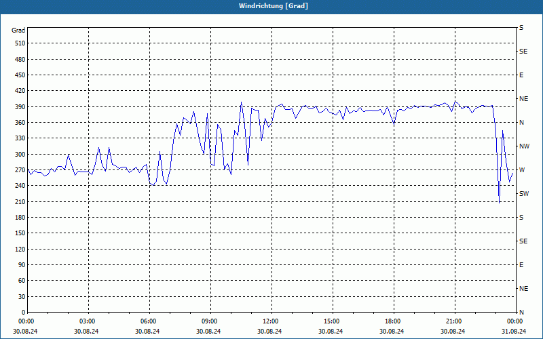Click the NW compass direction label

[524, 146]
